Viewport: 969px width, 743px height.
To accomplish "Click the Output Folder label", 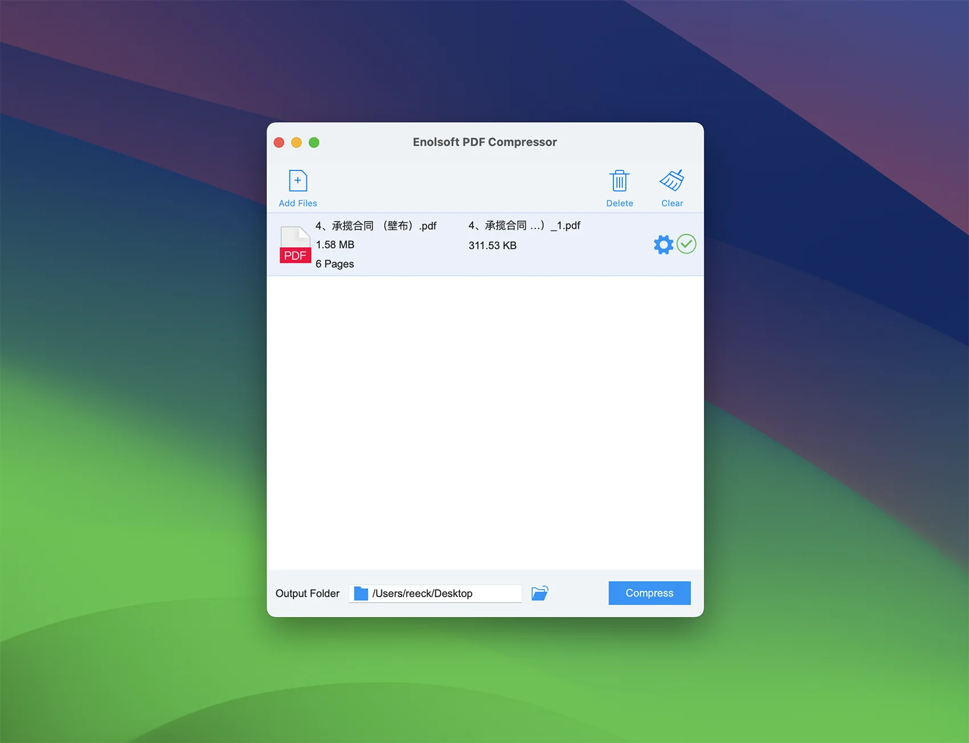I will click(x=307, y=593).
